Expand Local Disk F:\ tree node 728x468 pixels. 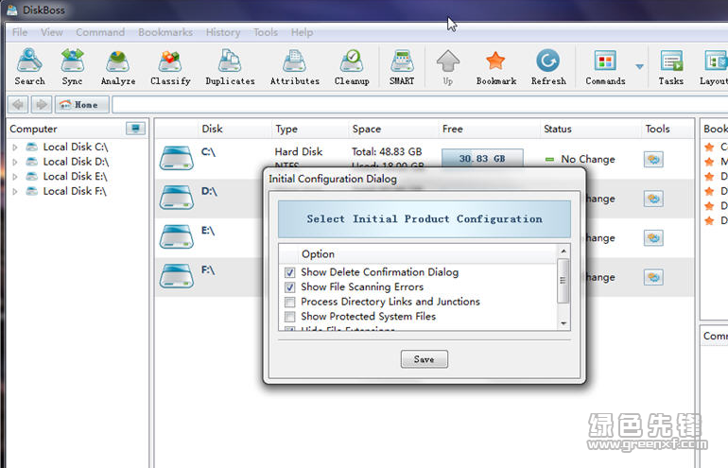[x=15, y=192]
